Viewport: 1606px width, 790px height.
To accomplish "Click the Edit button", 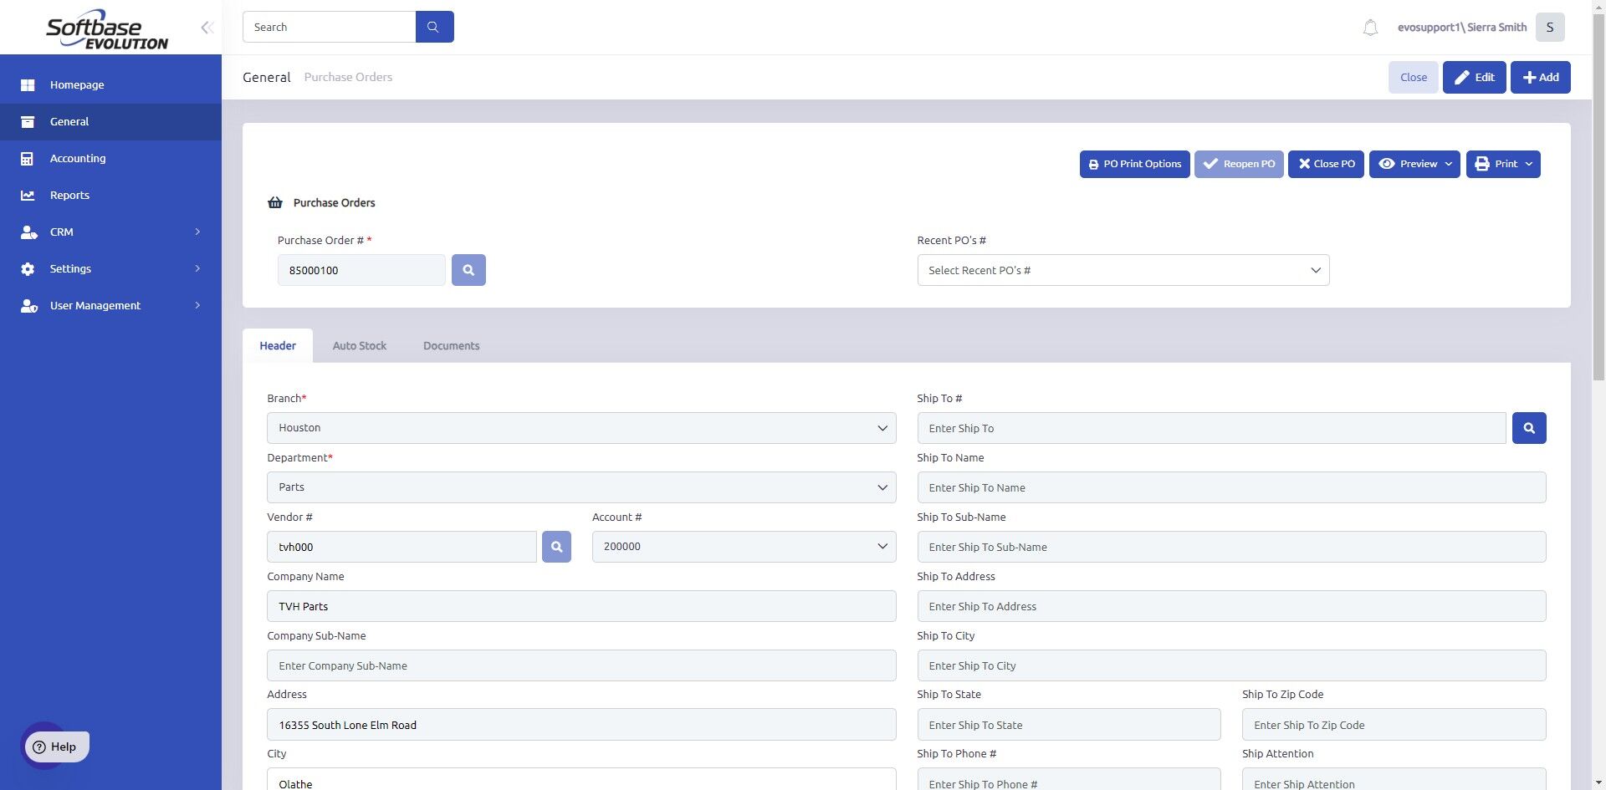I will 1474,77.
